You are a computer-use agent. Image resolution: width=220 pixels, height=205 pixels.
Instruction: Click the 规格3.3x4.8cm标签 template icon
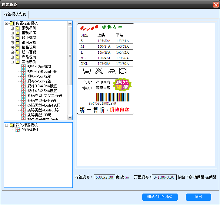coord(24,86)
